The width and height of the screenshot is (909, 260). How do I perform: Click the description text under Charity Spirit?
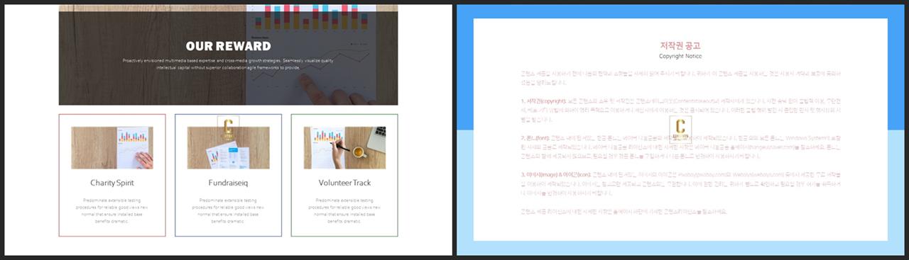pyautogui.click(x=112, y=210)
